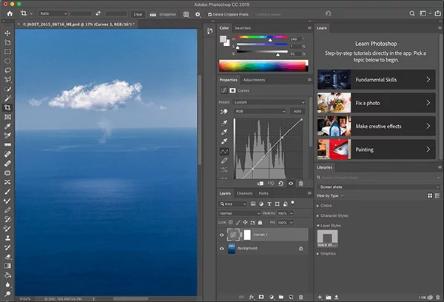Open the Ratio dropdown in options bar
Screen dimensions: 444x302
[x=54, y=13]
